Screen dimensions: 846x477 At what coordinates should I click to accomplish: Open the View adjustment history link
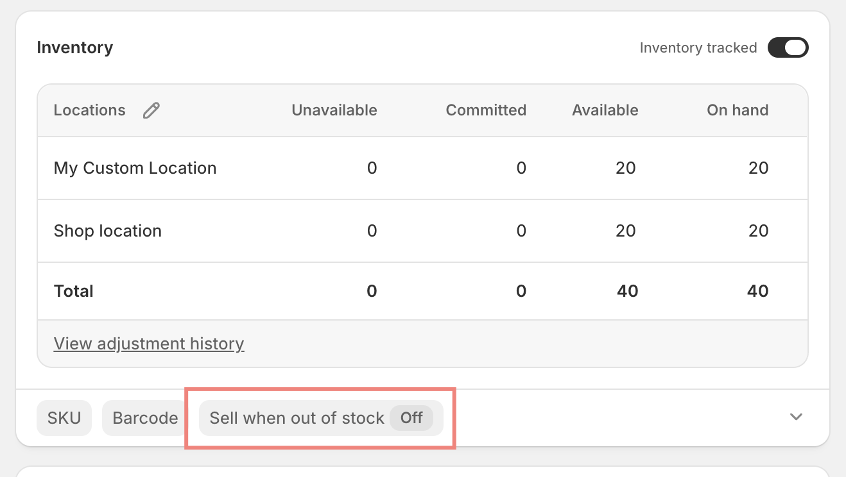(149, 344)
